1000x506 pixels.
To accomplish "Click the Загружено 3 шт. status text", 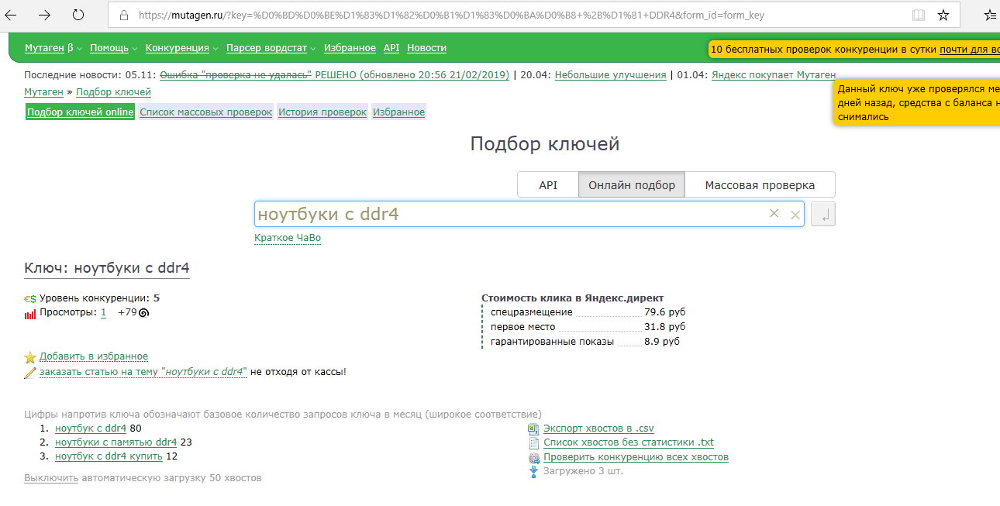I will coord(583,471).
